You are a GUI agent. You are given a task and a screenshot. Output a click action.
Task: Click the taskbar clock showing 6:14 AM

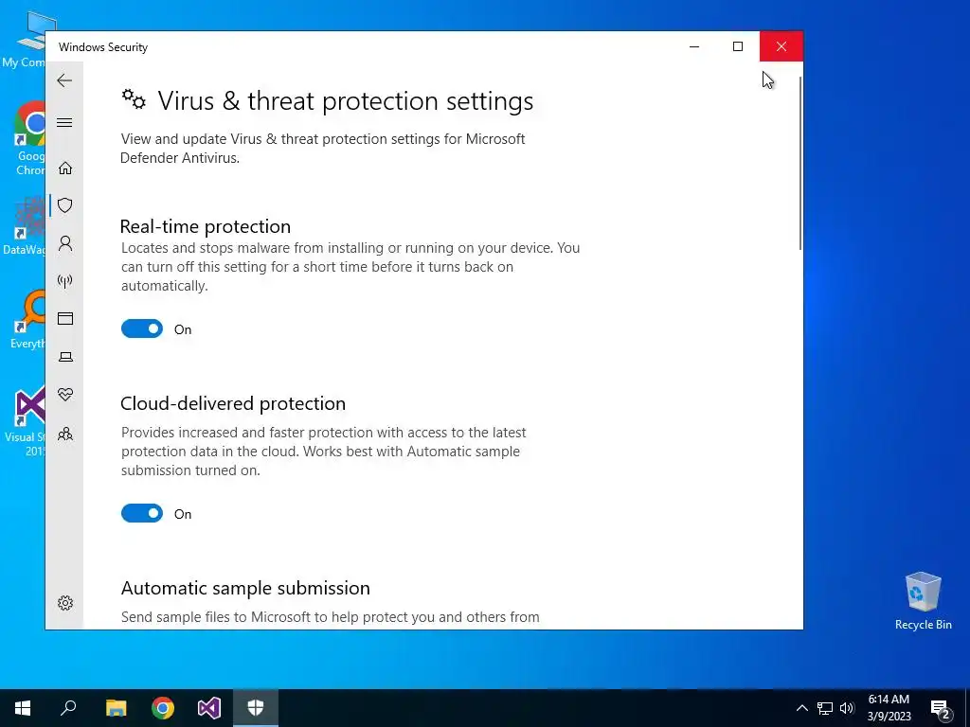889,708
